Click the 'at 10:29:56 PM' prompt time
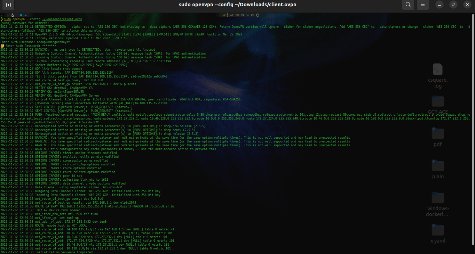Viewport: 475px width, 254px height. (x=242, y=15)
